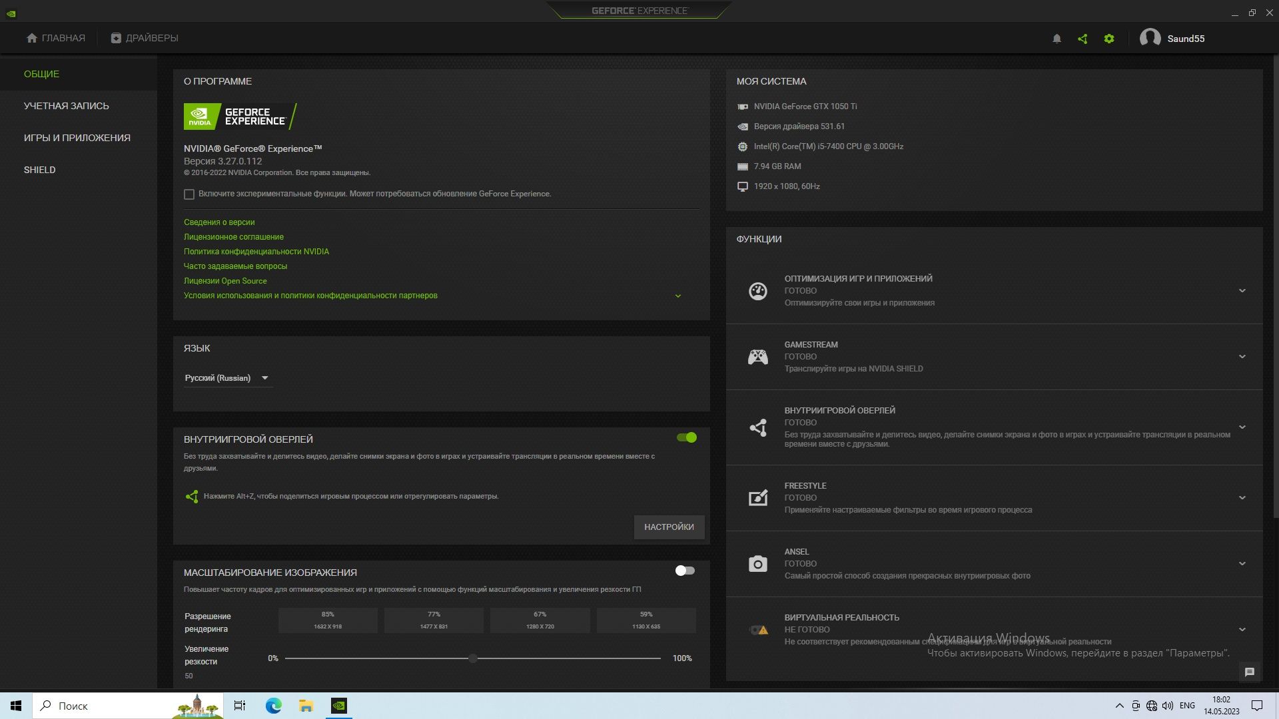This screenshot has width=1279, height=719.
Task: Open the feedback chat icon at bottom right
Action: coord(1250,672)
